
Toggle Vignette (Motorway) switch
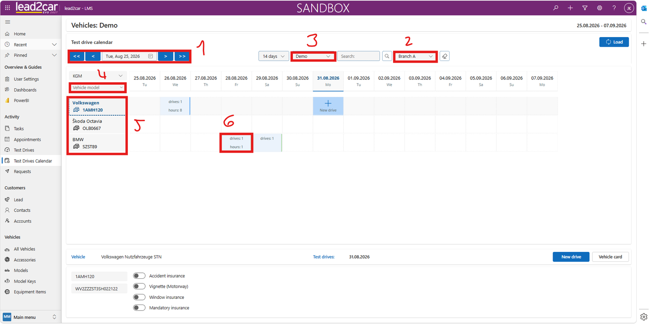pyautogui.click(x=139, y=287)
